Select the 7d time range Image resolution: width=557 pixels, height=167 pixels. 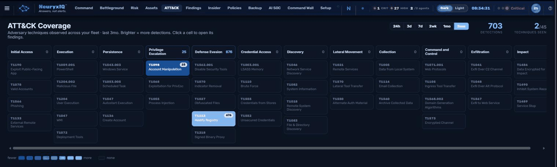pos(420,26)
